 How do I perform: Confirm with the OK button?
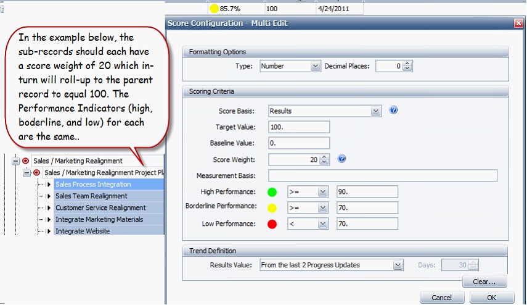[492, 298]
